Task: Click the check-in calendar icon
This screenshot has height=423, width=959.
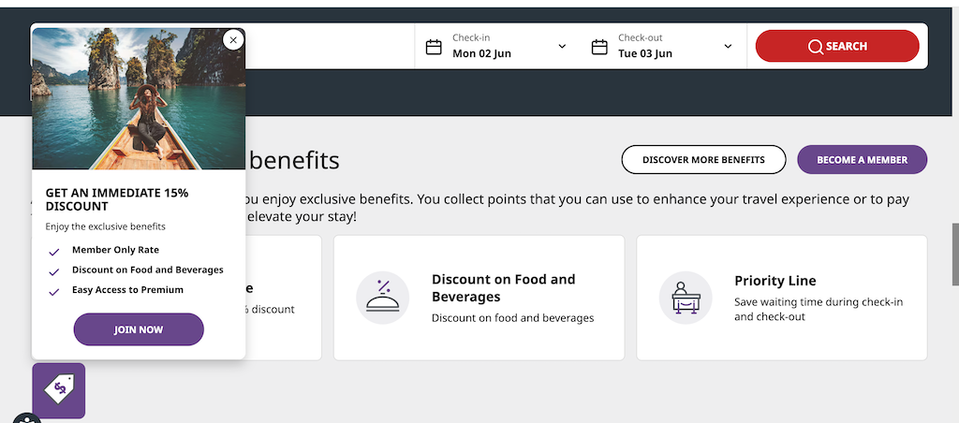Action: pyautogui.click(x=434, y=47)
